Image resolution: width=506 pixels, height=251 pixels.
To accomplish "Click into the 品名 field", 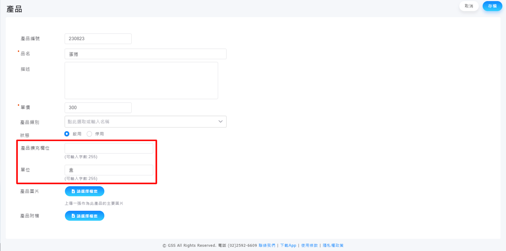I will pyautogui.click(x=145, y=54).
